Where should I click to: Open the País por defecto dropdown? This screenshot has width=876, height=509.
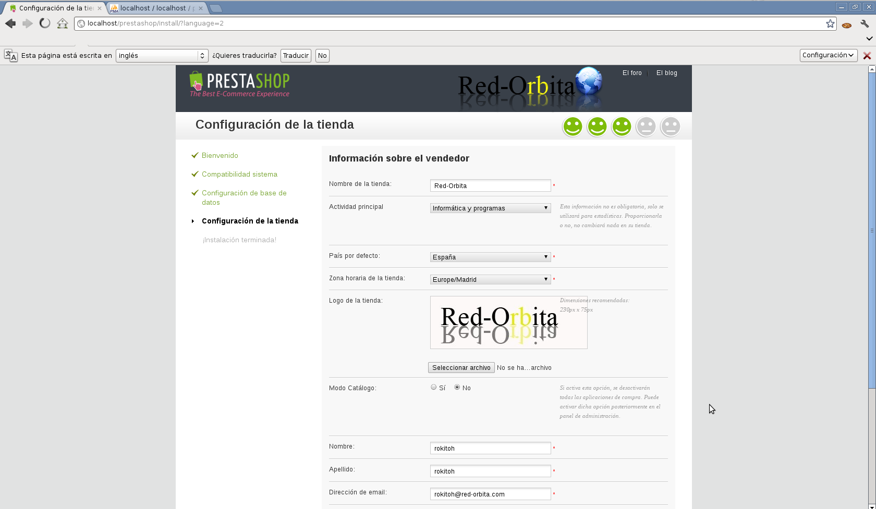(490, 257)
